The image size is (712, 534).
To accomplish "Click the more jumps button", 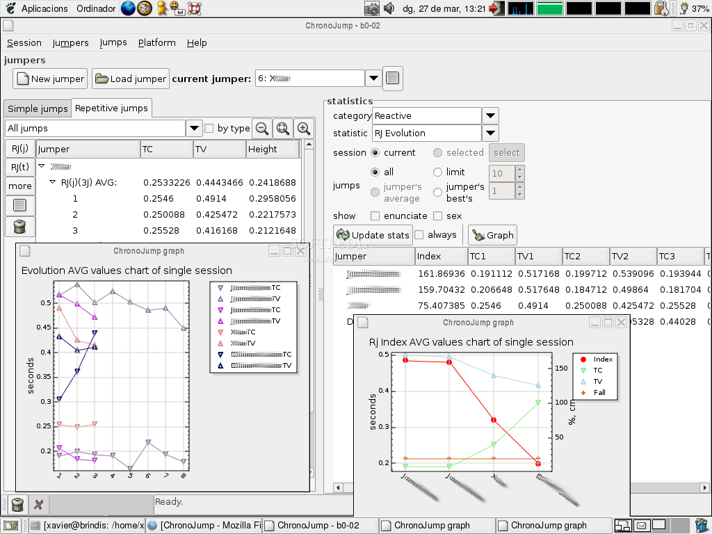I will pos(20,186).
